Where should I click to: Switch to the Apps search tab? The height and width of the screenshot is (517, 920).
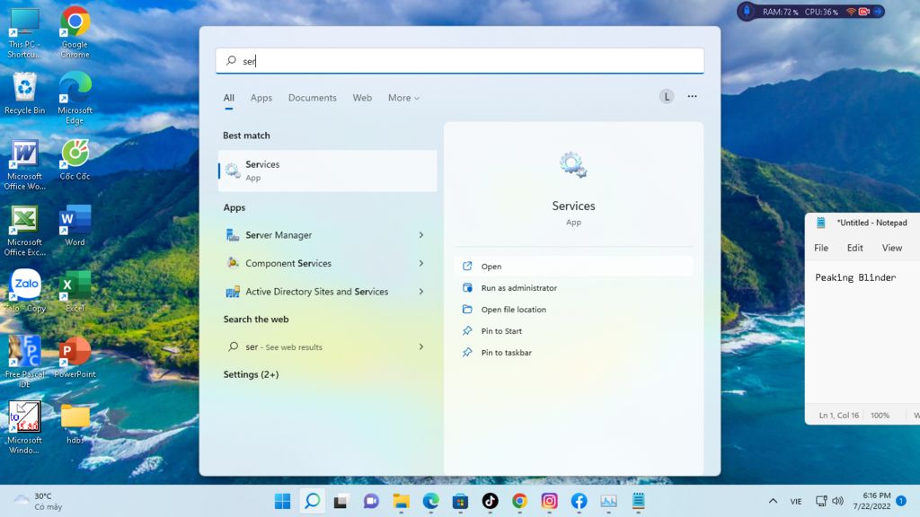pos(261,98)
